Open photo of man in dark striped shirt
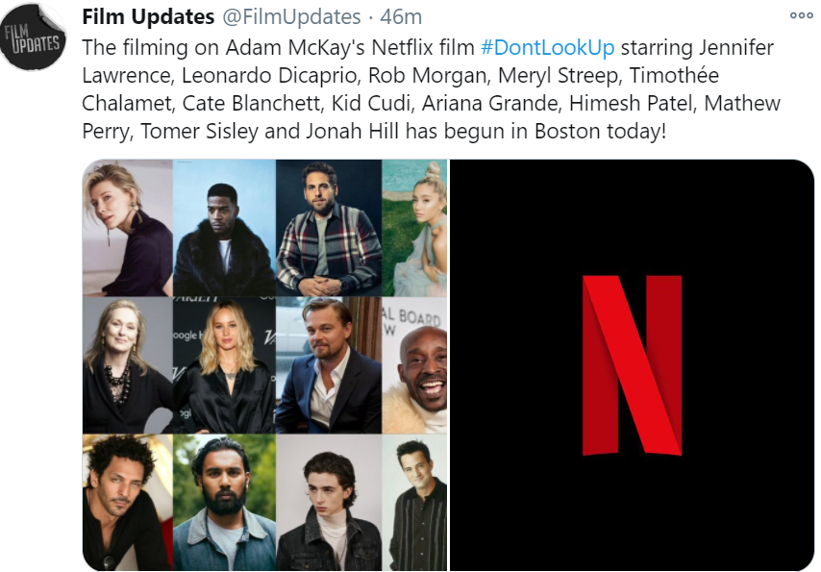Viewport: 821px width, 572px height. [x=414, y=503]
